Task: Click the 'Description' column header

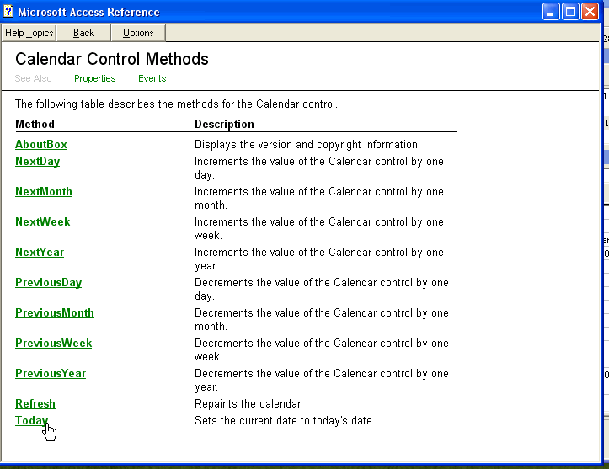Action: 225,125
